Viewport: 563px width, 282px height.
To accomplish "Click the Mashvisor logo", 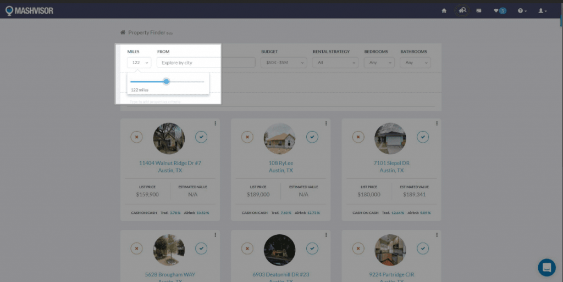I will [x=30, y=10].
